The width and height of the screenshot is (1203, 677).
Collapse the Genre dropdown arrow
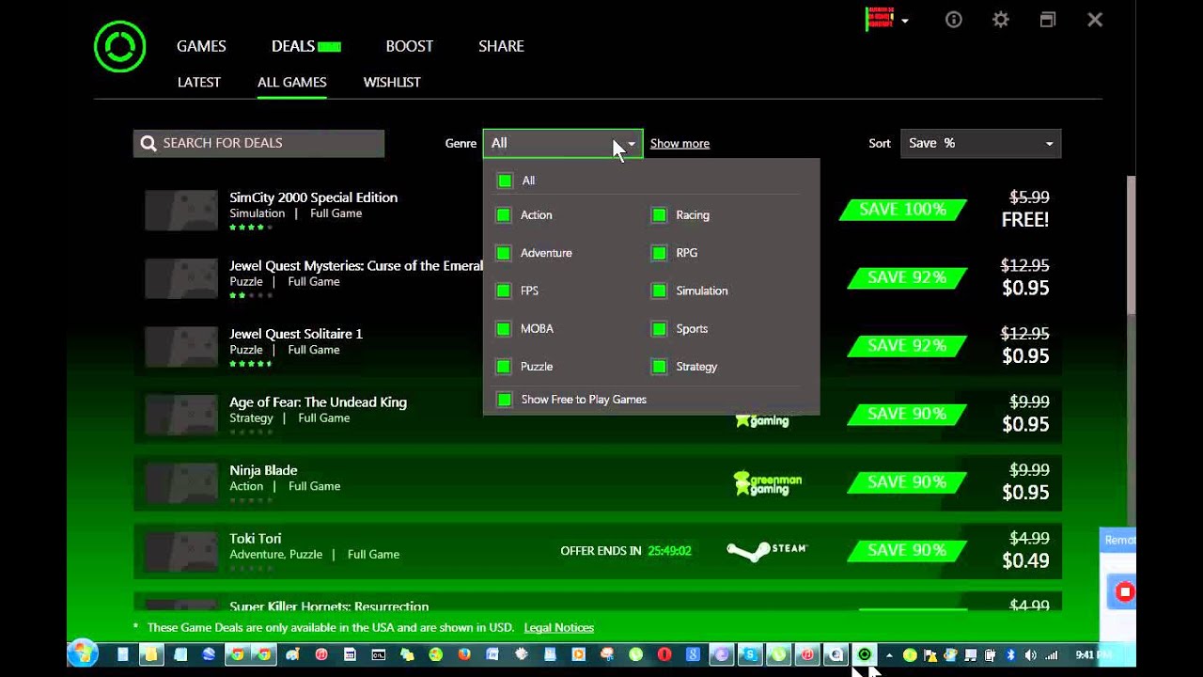tap(632, 144)
